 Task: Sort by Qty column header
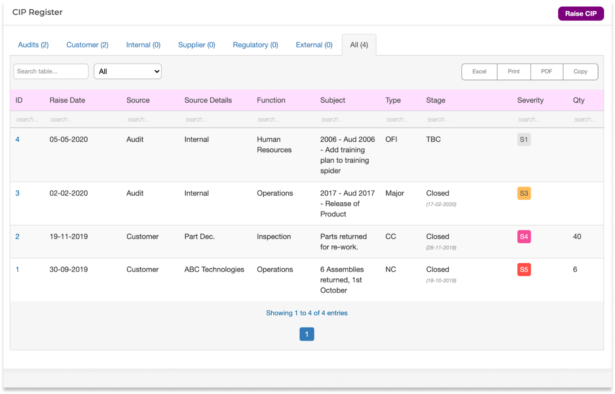[579, 100]
